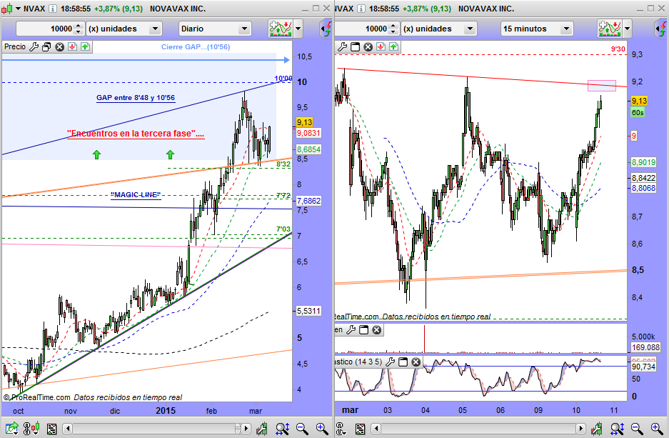Open the chart-type dropdown arrow beside NVAX
This screenshot has width=669, height=438.
tap(18, 9)
